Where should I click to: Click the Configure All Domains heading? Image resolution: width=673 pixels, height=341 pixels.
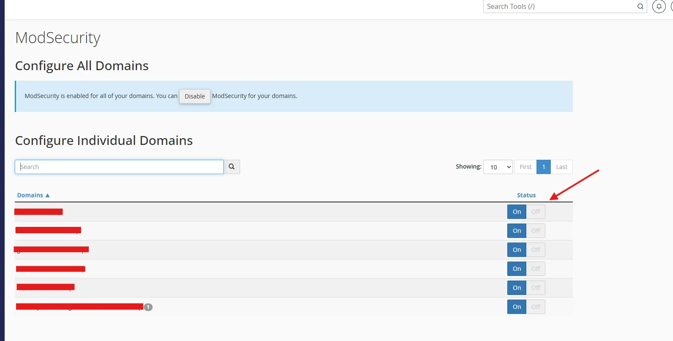(x=82, y=66)
